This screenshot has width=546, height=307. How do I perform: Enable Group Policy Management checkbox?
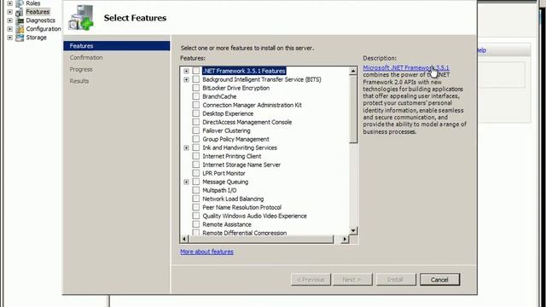[196, 139]
